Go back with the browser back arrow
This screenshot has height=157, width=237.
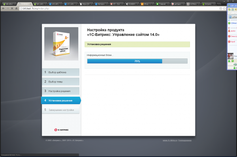pyautogui.click(x=3, y=8)
